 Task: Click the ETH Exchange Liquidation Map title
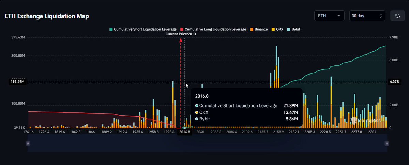coord(47,16)
